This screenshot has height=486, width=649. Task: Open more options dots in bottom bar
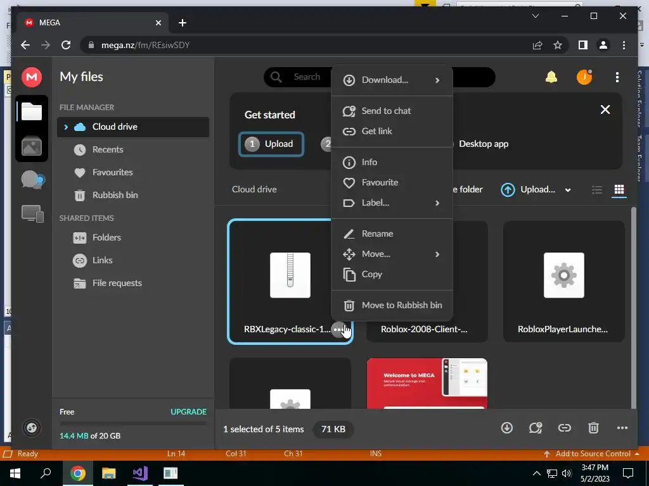(622, 428)
